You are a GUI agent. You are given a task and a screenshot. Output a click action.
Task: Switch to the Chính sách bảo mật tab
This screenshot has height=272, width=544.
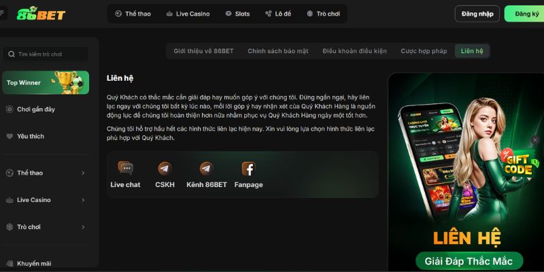pos(278,51)
